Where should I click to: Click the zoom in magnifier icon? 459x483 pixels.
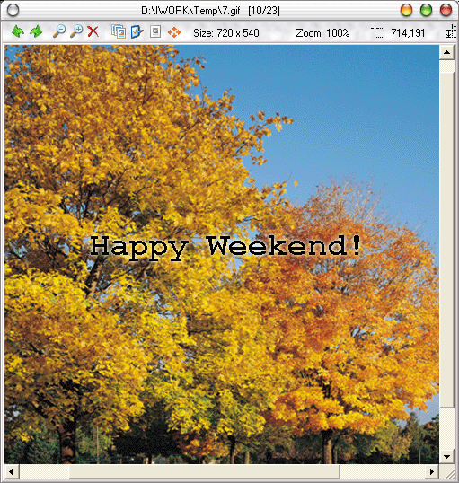[76, 31]
